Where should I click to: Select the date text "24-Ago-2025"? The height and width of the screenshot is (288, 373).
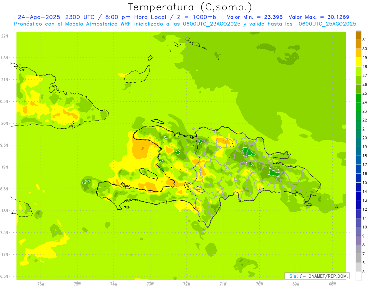click(39, 17)
